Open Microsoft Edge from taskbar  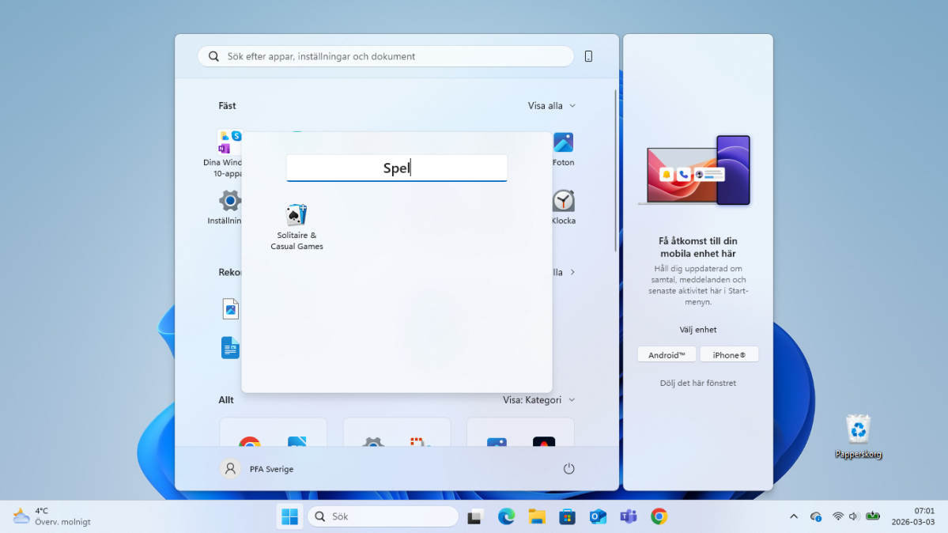click(x=506, y=516)
